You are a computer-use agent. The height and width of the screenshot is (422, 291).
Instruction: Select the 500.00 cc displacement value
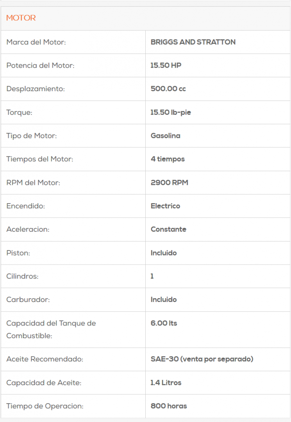(168, 89)
